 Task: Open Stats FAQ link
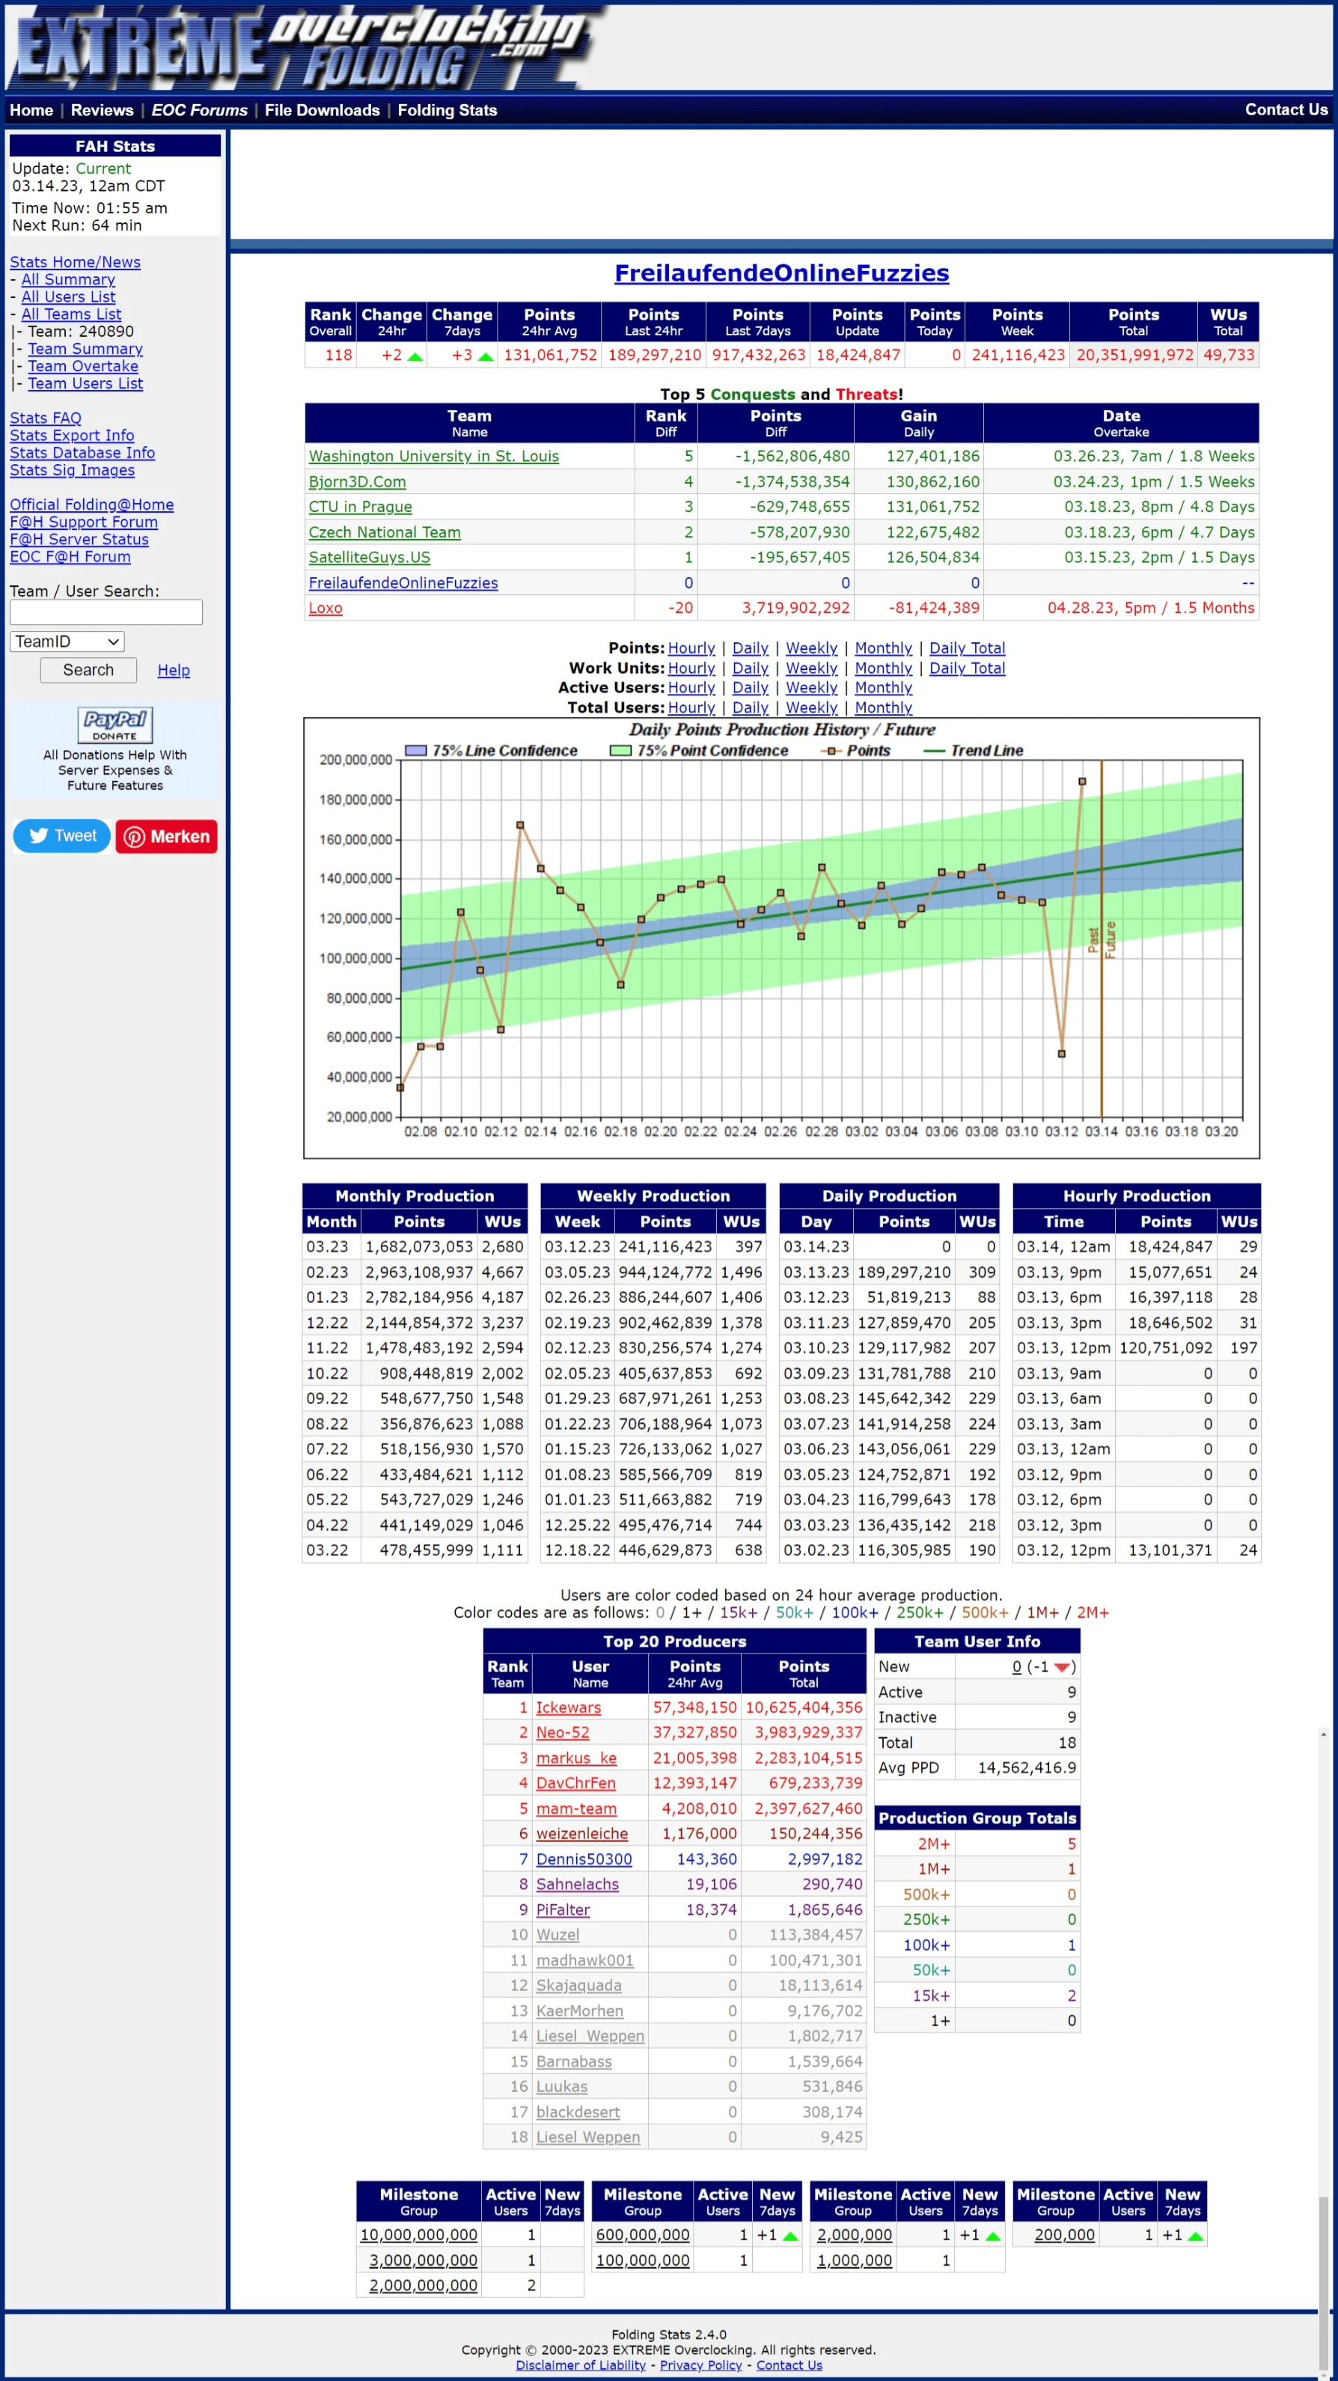click(x=46, y=418)
